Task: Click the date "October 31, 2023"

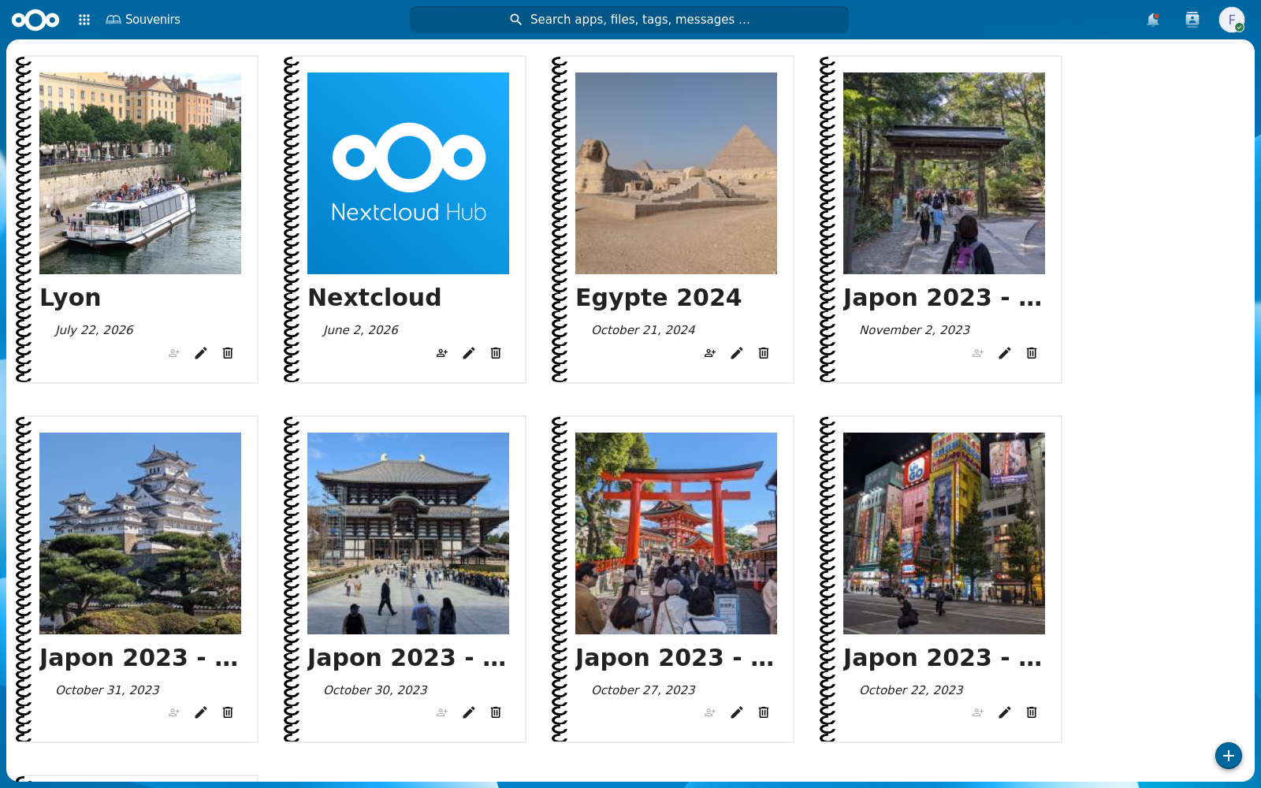Action: click(x=107, y=690)
